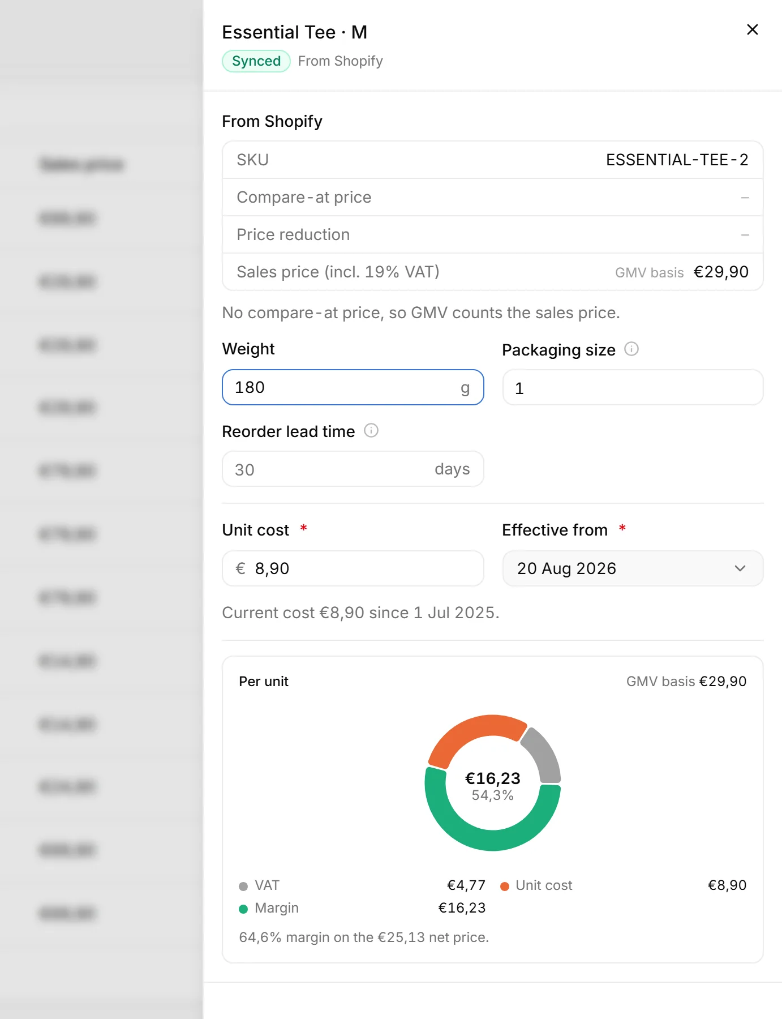Click 'GMV basis €29,90' in Per unit card
Screen dimensions: 782x1019
point(686,681)
